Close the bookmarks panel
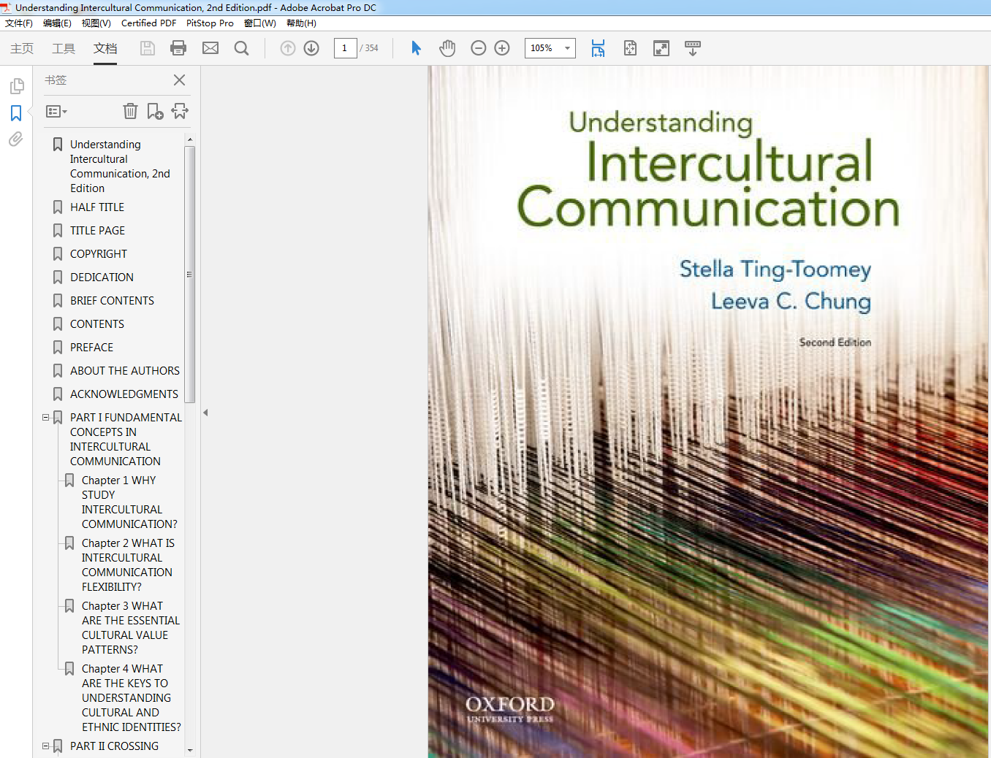The width and height of the screenshot is (991, 758). (x=179, y=80)
